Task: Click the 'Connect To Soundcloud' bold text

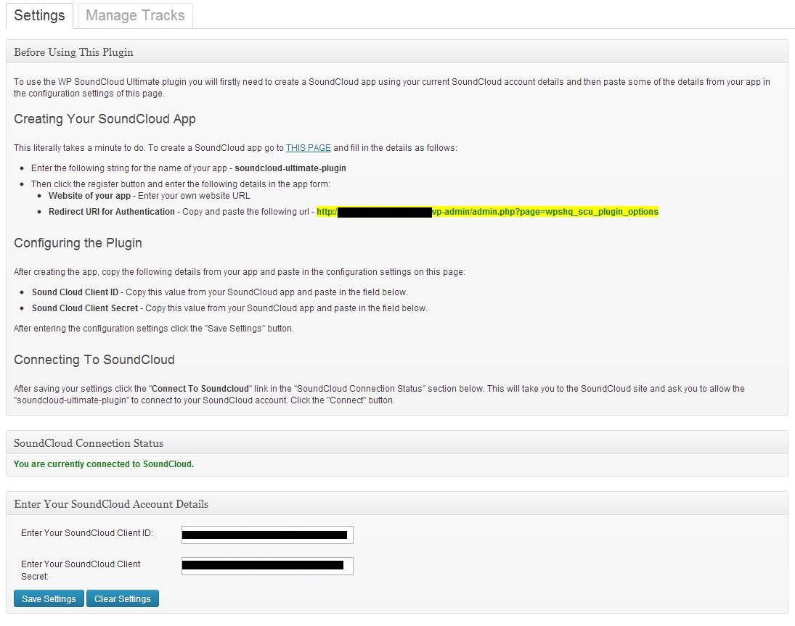Action: point(200,389)
